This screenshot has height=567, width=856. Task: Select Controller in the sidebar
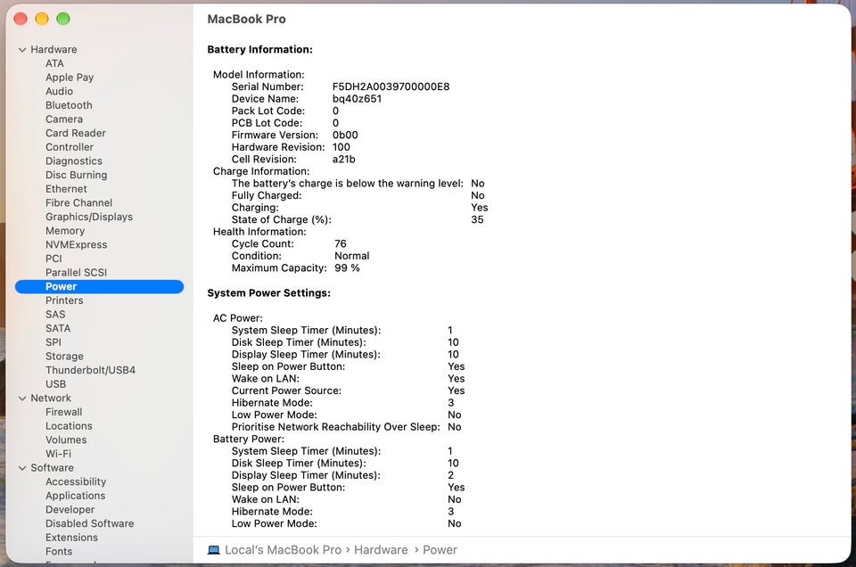[x=70, y=147]
